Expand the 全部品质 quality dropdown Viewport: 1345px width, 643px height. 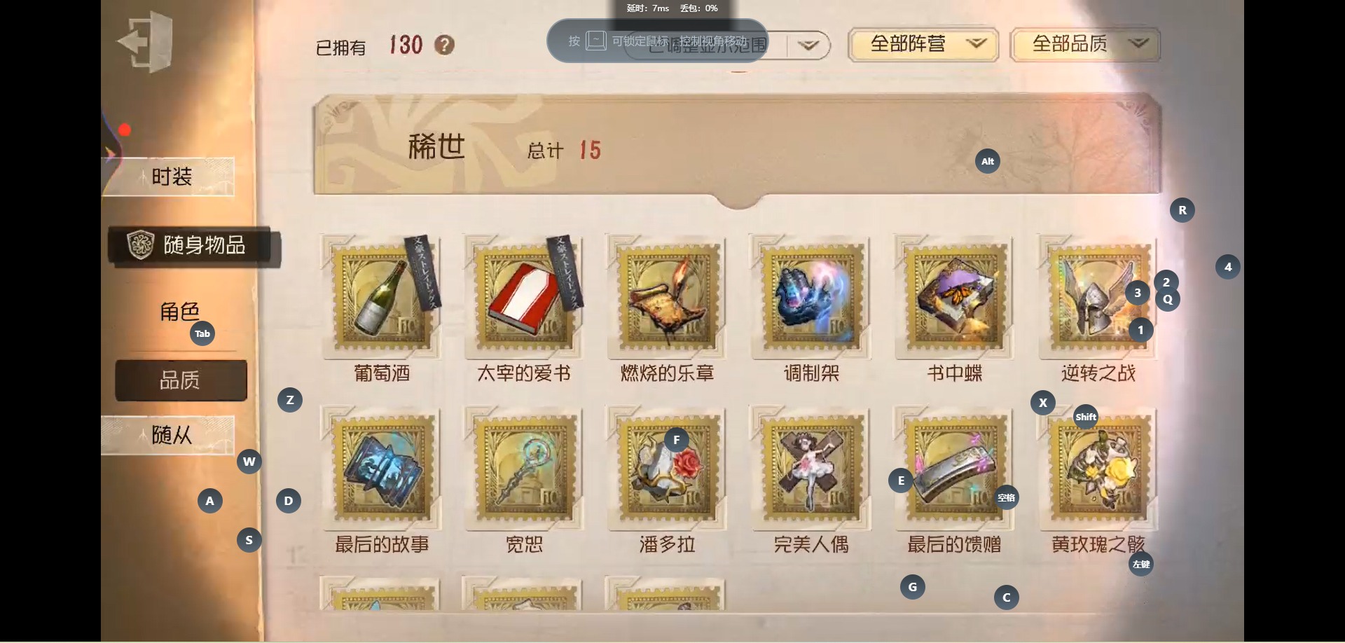pyautogui.click(x=1085, y=45)
